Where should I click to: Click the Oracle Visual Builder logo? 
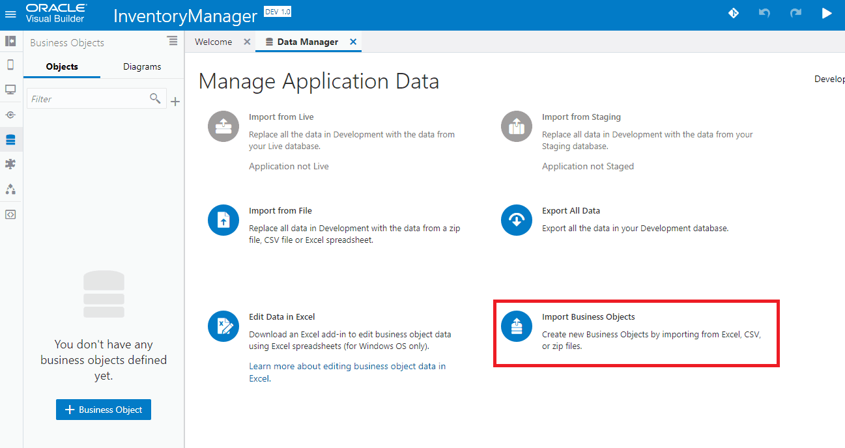coord(55,13)
